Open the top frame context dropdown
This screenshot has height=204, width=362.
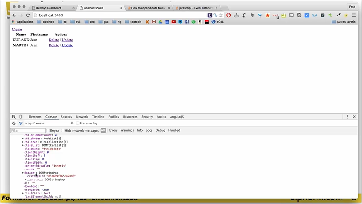click(49, 123)
